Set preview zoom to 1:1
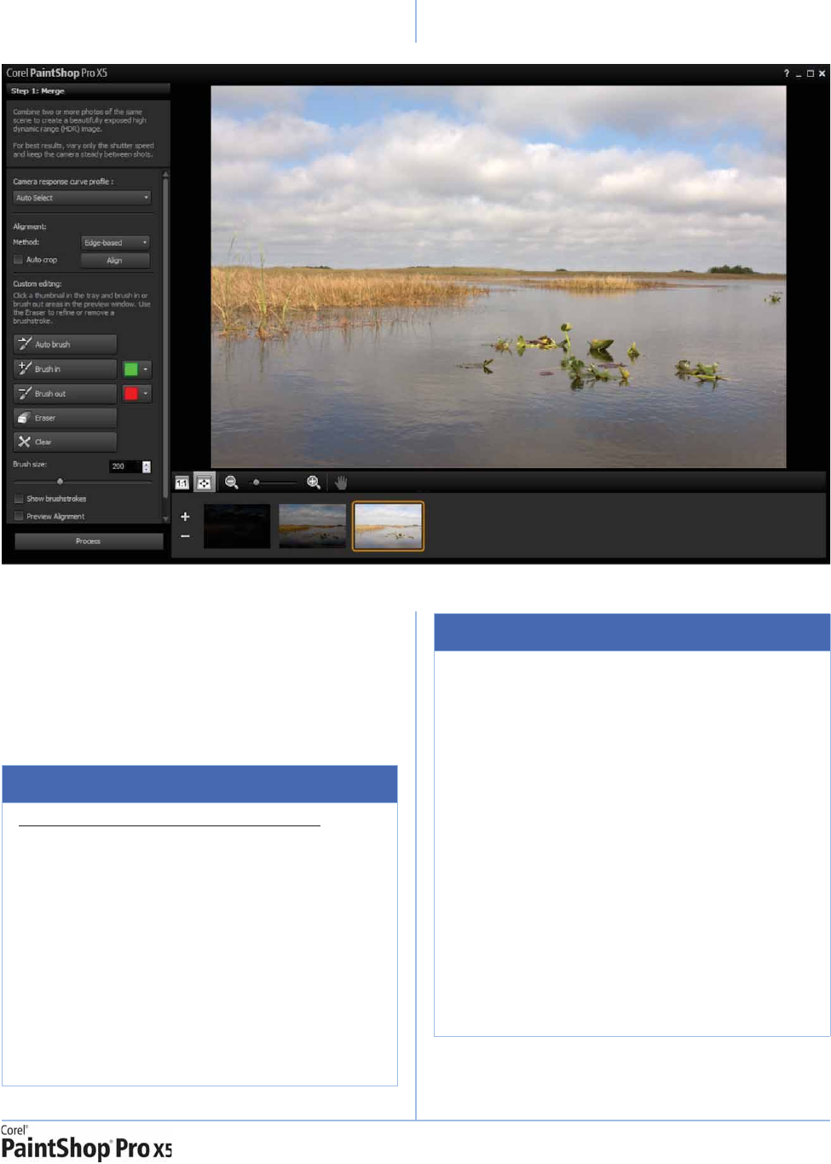This screenshot has height=1164, width=831. [x=182, y=483]
